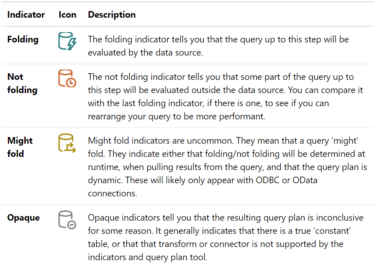Click the teal Folding indicator icon
The height and width of the screenshot is (268, 378).
coord(67,42)
